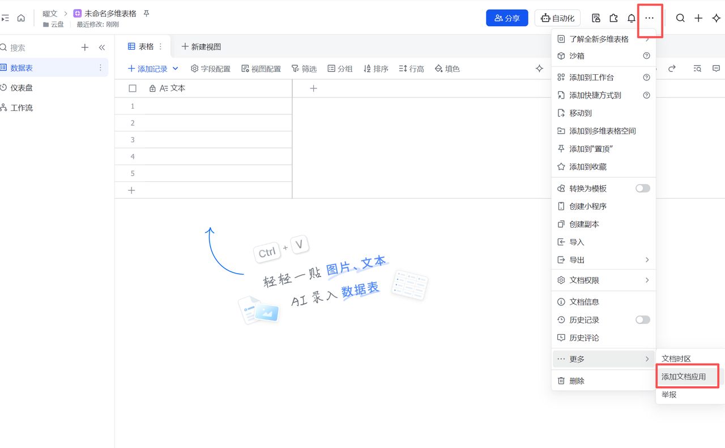Open the three-dot more menu in header
725x448 pixels.
(650, 18)
